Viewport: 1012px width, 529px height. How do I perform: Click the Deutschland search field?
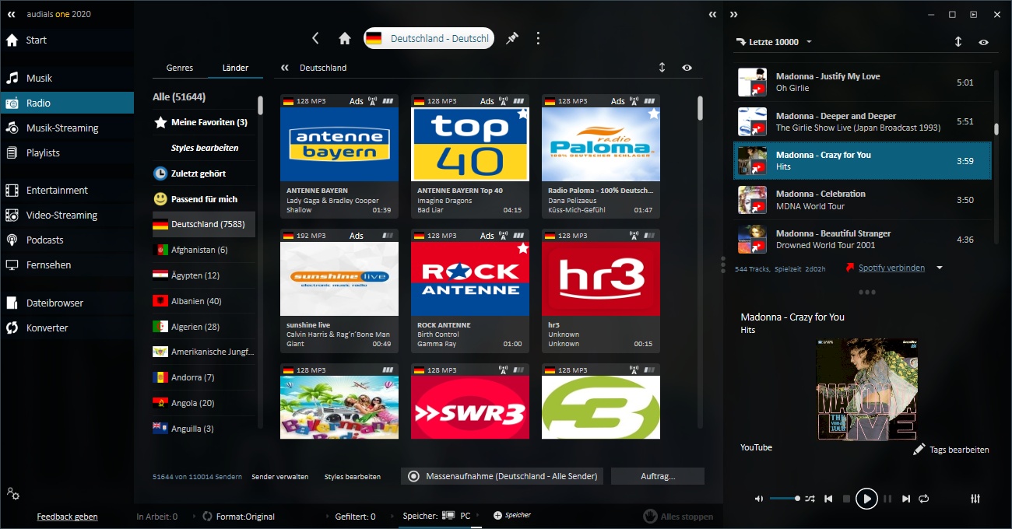(x=429, y=38)
